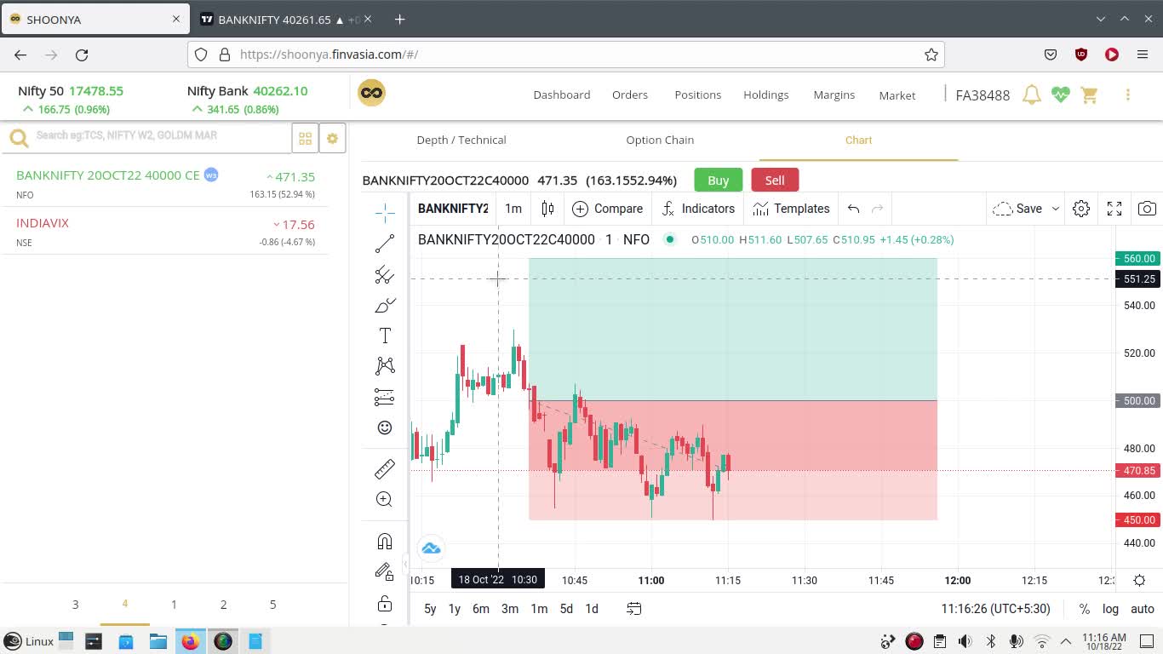Select the text annotation tool
This screenshot has width=1163, height=654.
tap(385, 336)
